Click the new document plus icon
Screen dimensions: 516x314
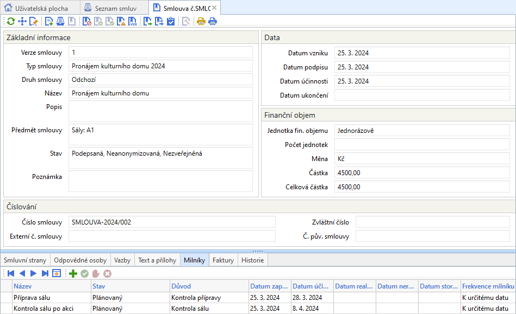tap(49, 22)
